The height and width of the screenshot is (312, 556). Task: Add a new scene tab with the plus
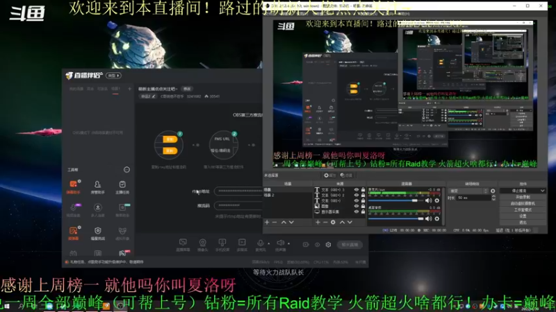tap(129, 89)
